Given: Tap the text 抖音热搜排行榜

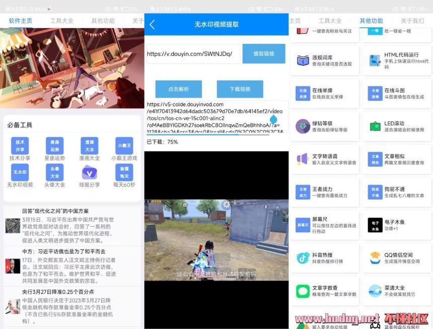Looking at the screenshot, I should click(327, 261).
